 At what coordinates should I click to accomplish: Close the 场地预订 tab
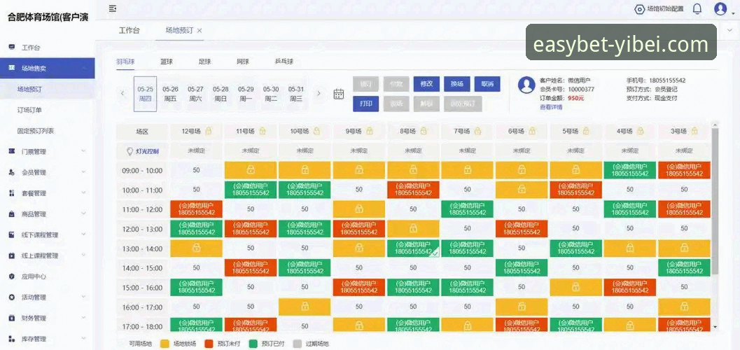200,30
